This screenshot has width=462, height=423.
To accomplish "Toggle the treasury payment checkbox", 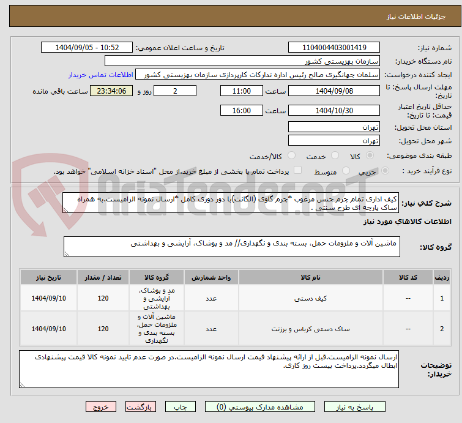I will coord(298,171).
